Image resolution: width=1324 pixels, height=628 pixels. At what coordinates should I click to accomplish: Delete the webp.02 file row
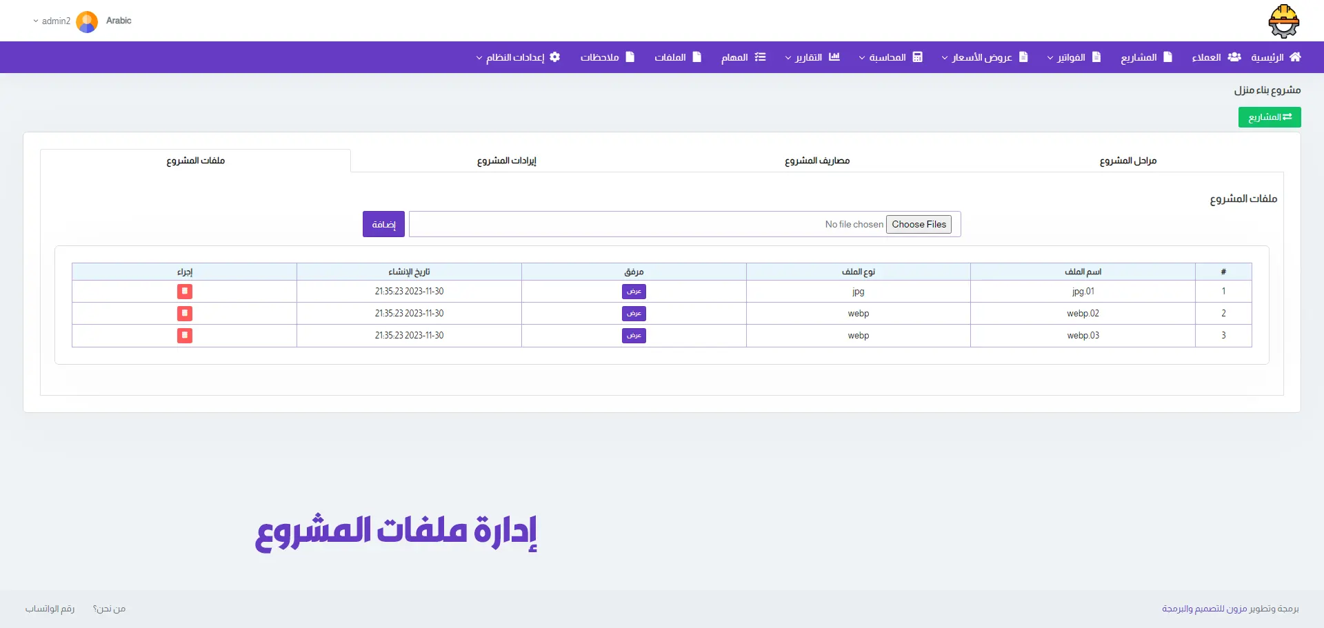[x=184, y=314]
